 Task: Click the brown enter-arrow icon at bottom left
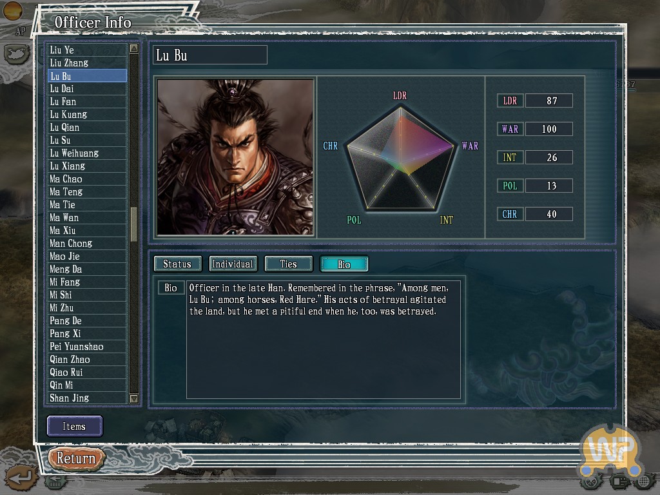21,478
